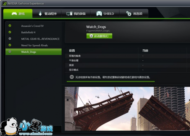Open the 我的装备 (My Rig) tab
Screen dimensions: 190x136
click(76, 14)
